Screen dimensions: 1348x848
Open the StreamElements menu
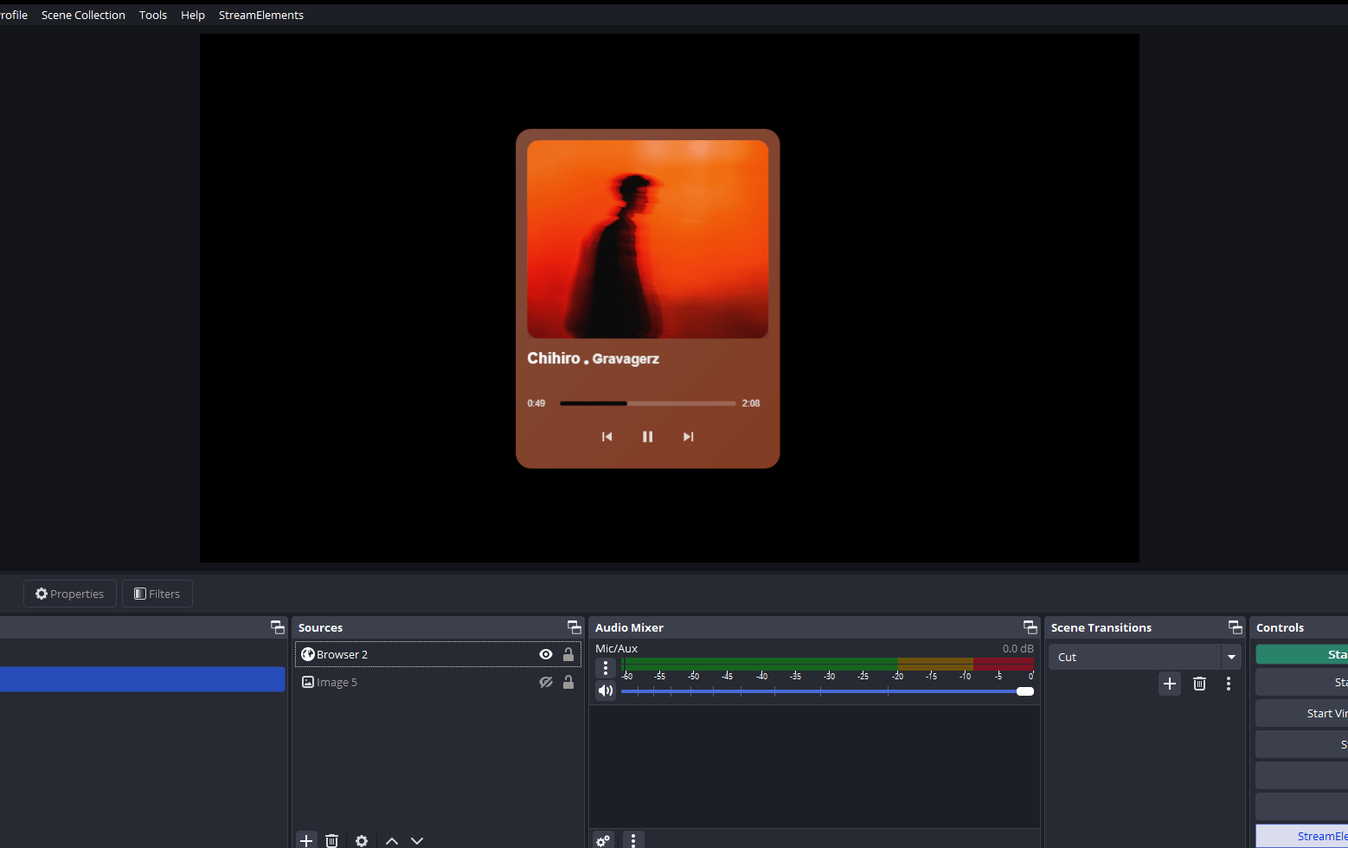[x=261, y=15]
